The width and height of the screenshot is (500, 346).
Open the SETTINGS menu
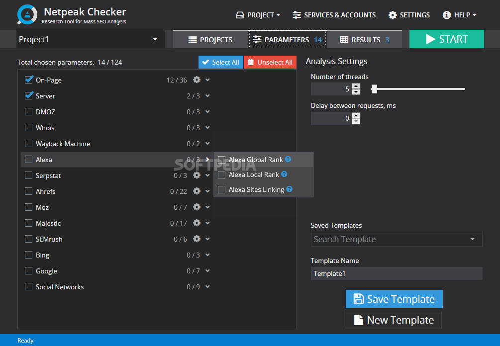(x=409, y=15)
